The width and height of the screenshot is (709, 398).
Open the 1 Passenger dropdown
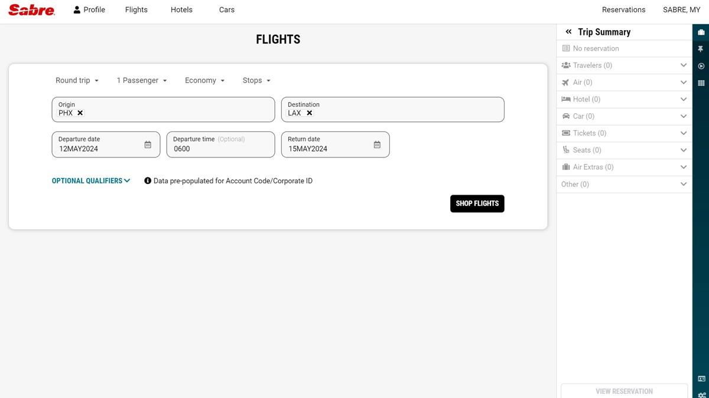[x=142, y=81]
